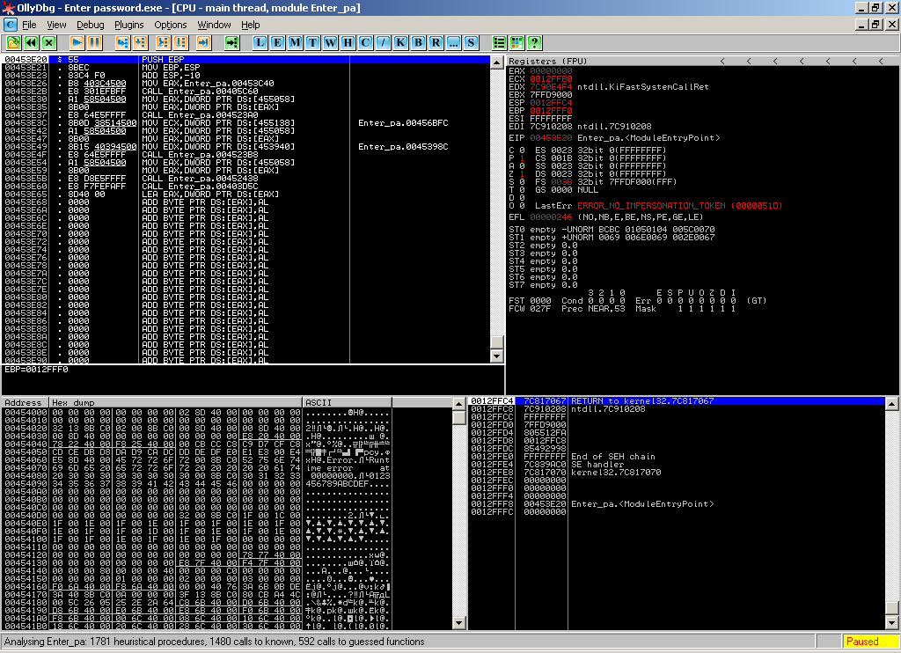The image size is (901, 653).
Task: Show Handles window (H button)
Action: (348, 42)
